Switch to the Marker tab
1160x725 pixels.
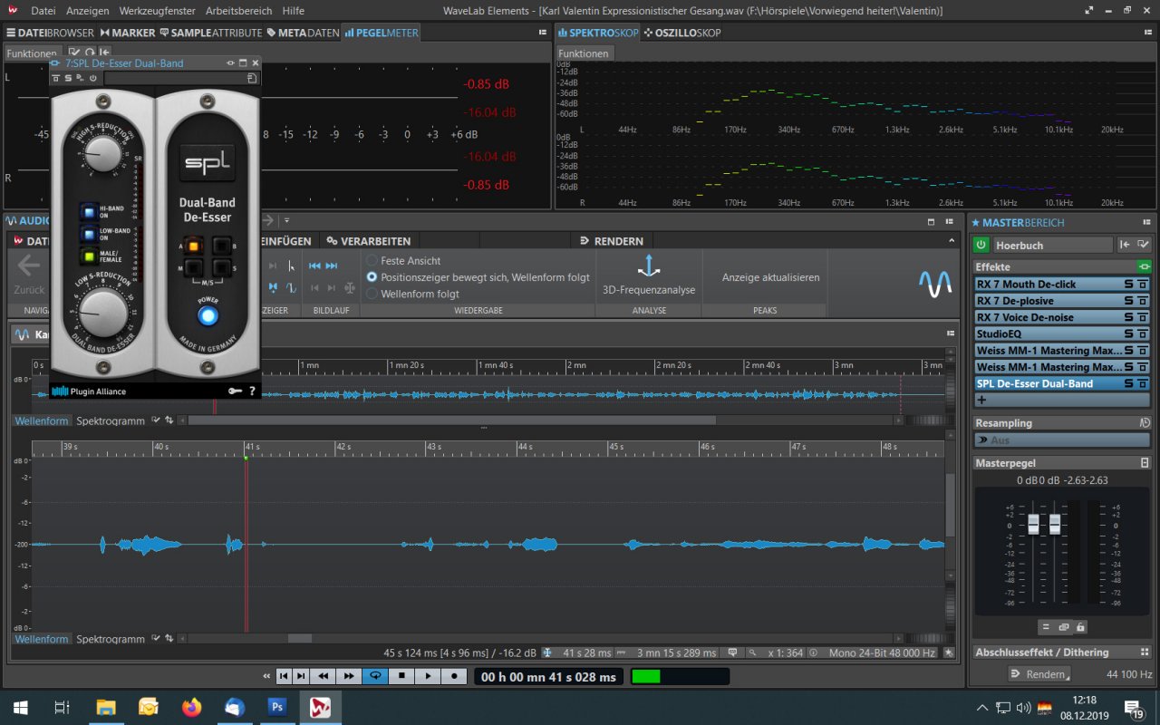click(128, 33)
